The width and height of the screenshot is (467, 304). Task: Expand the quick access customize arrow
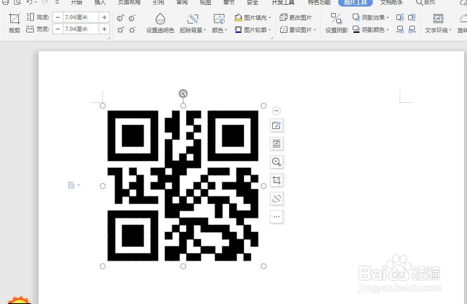point(57,2)
